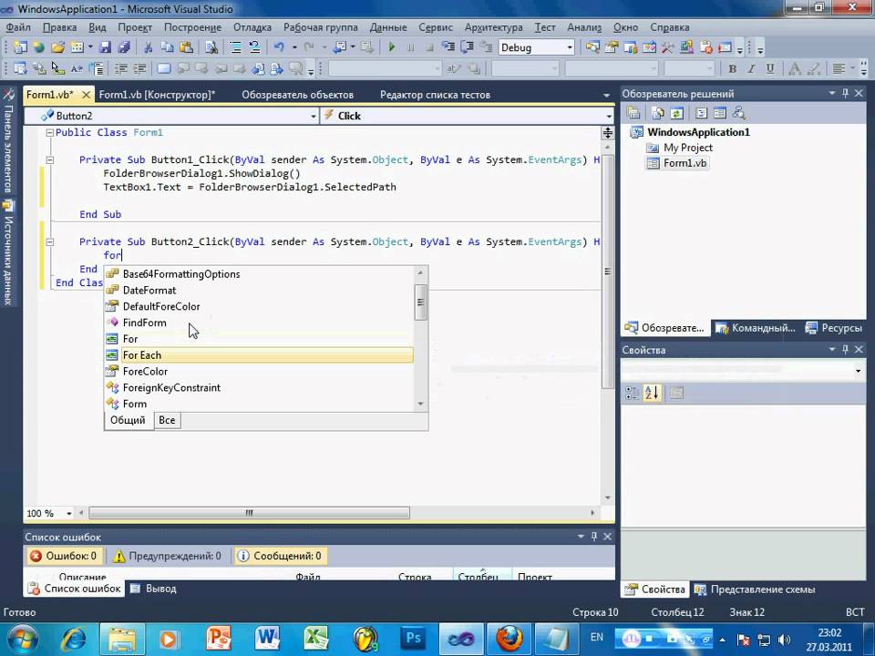Cut selection with scissors icon
Screen dimensions: 875x656
pyautogui.click(x=148, y=47)
